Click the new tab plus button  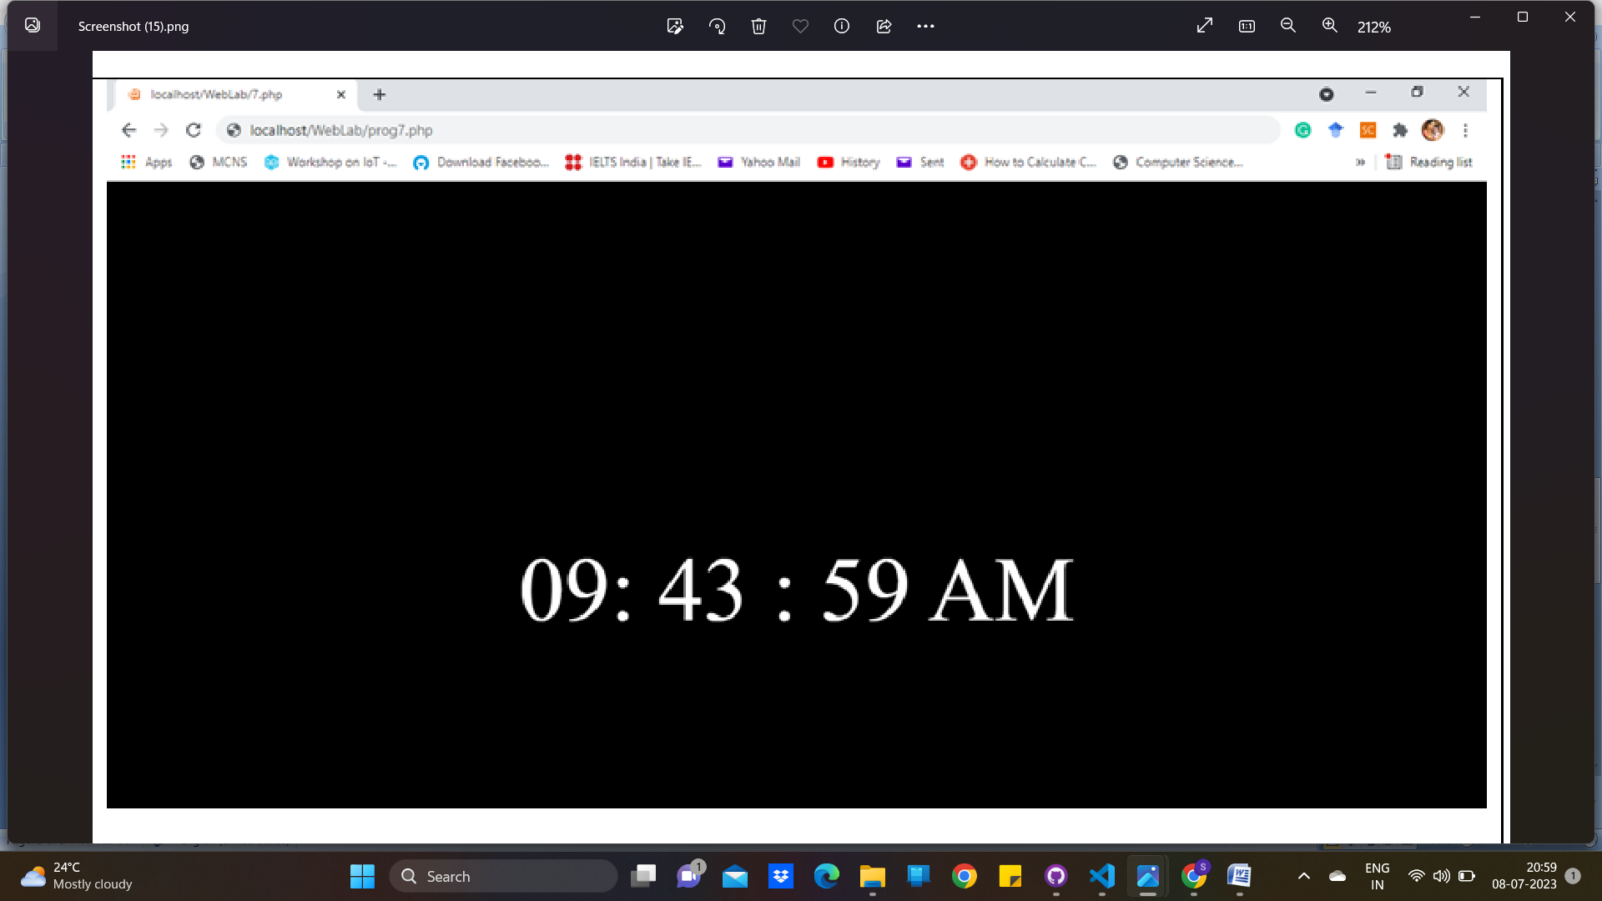tap(380, 94)
